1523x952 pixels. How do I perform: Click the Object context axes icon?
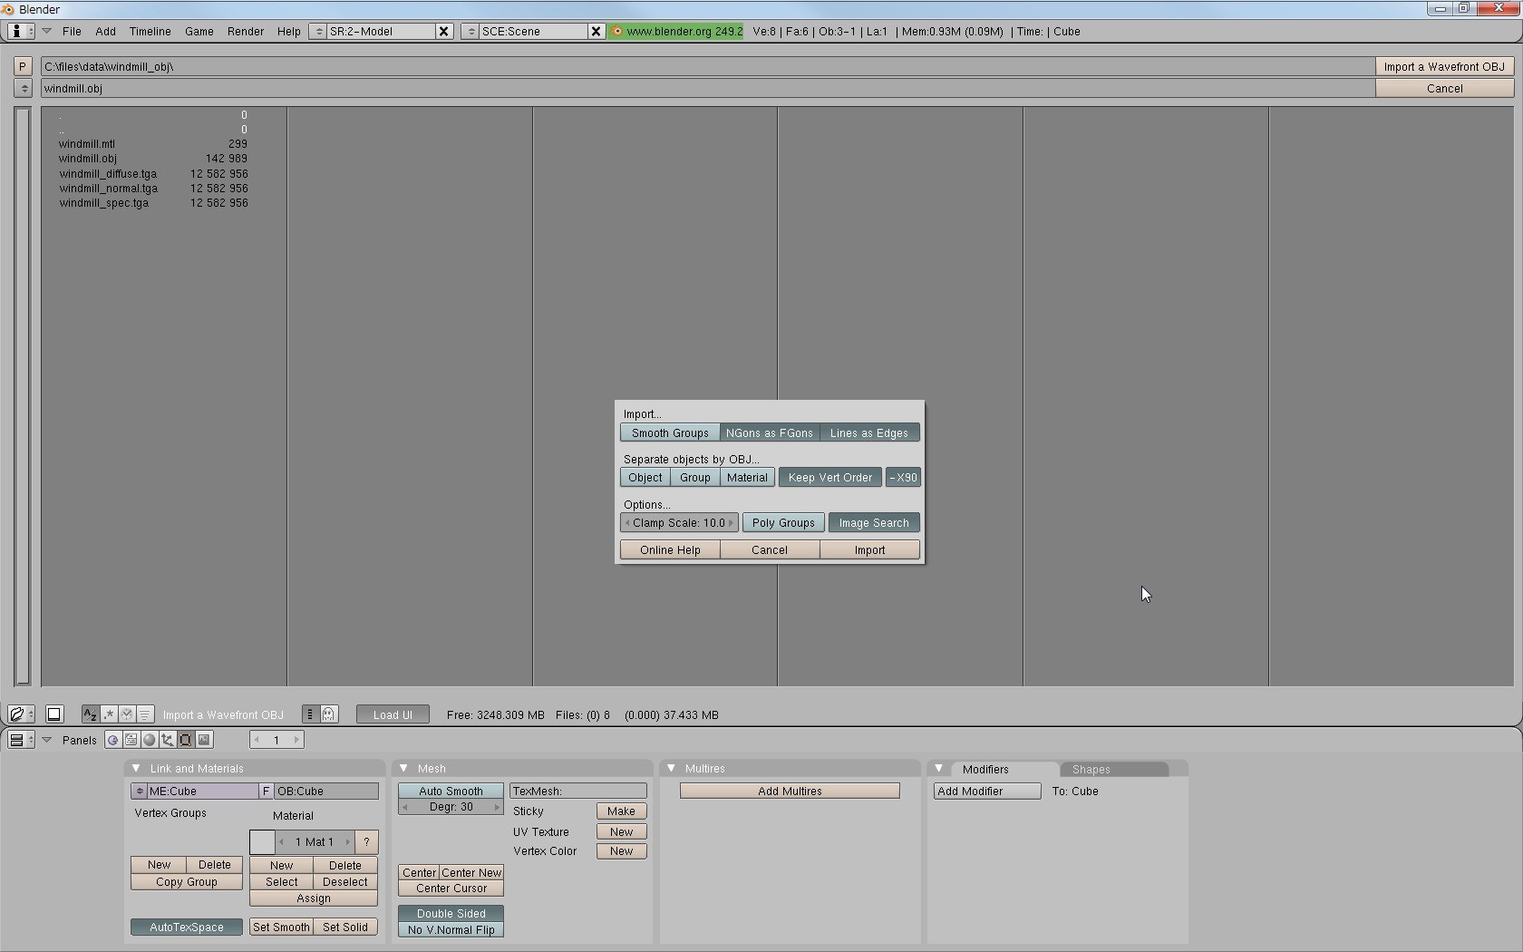click(168, 740)
